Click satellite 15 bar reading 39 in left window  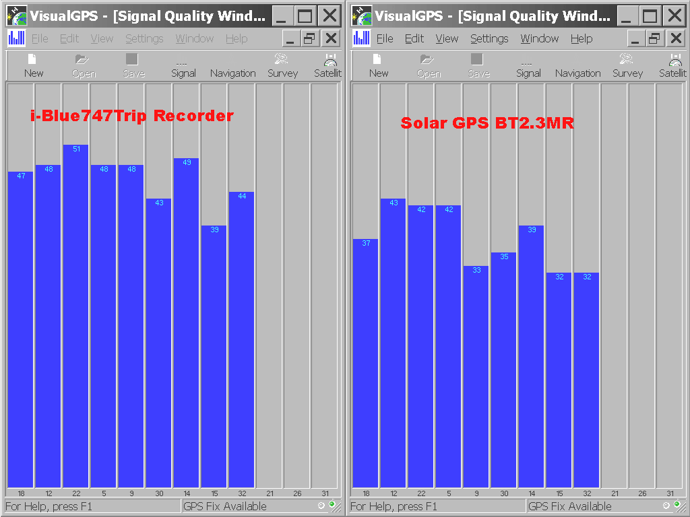point(214,356)
